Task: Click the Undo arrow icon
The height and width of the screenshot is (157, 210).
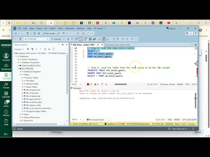Action: (63, 33)
